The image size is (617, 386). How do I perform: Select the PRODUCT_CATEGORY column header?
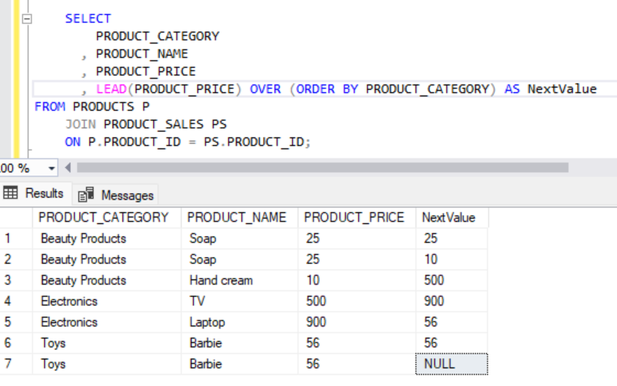click(x=103, y=218)
